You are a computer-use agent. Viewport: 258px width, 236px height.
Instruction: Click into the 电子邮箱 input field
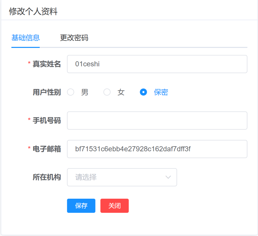click(x=157, y=149)
